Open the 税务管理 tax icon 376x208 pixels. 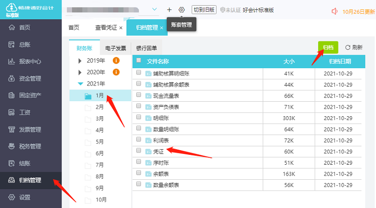[11, 146]
